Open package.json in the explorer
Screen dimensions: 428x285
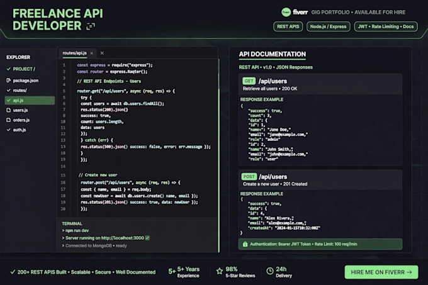coord(26,81)
